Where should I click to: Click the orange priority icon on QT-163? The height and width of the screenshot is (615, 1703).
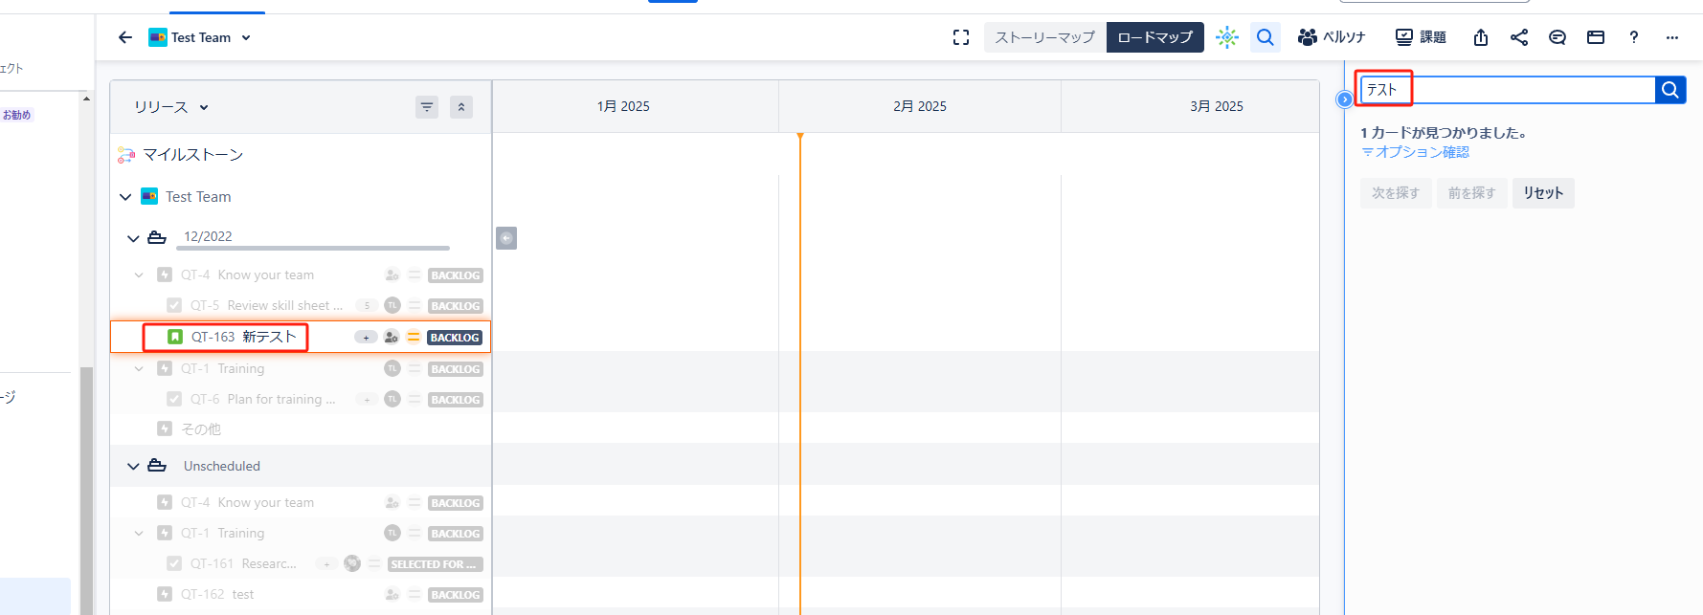click(414, 338)
